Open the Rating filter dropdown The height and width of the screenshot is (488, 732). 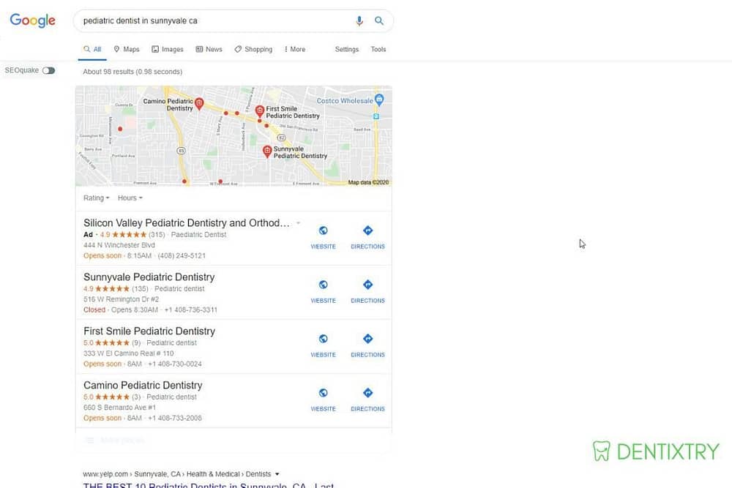[96, 198]
